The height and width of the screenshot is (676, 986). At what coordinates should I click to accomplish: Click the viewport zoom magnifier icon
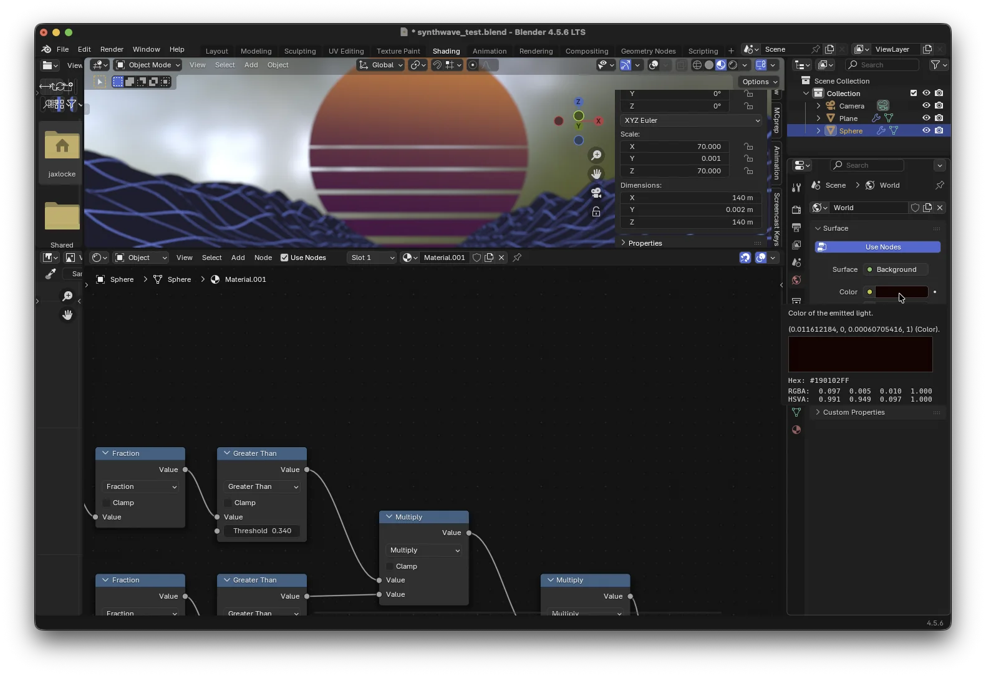coord(596,155)
